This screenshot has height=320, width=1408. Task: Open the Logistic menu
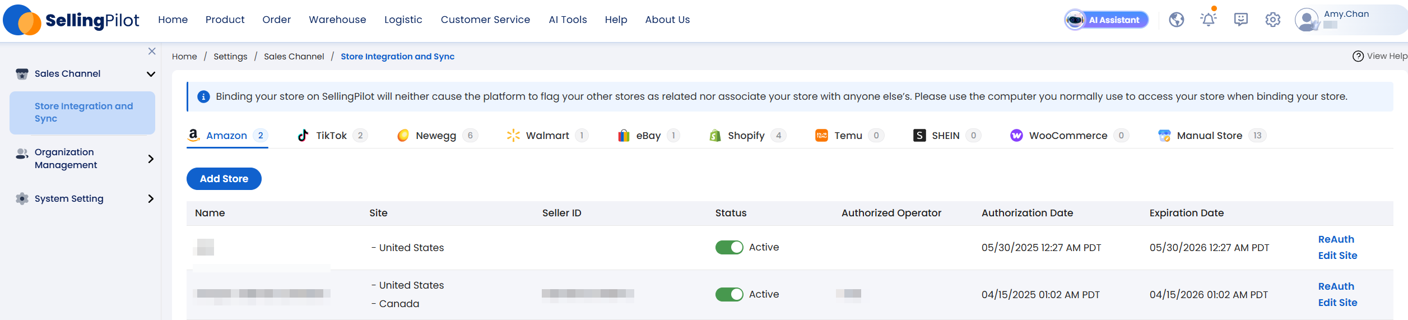click(x=403, y=20)
